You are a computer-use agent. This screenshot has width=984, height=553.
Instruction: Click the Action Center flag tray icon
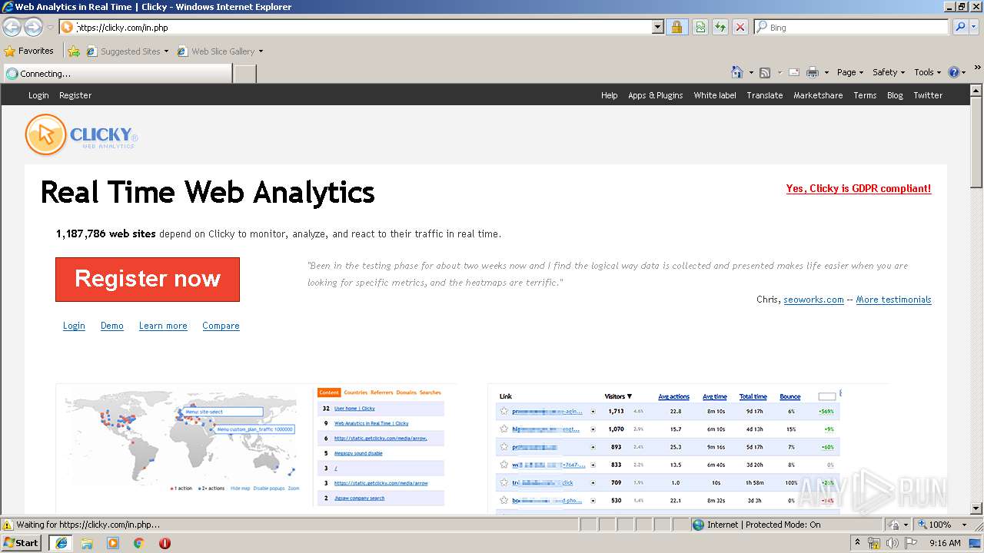(911, 543)
